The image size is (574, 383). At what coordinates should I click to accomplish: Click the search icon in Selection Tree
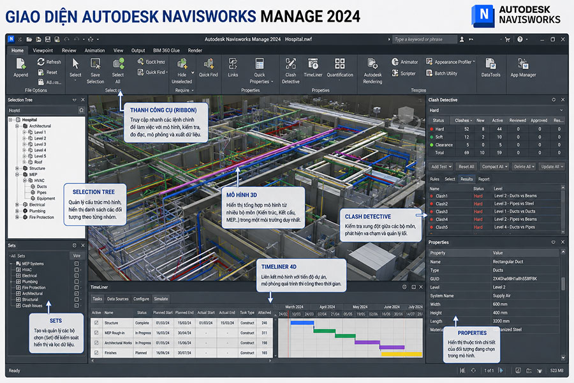81,110
